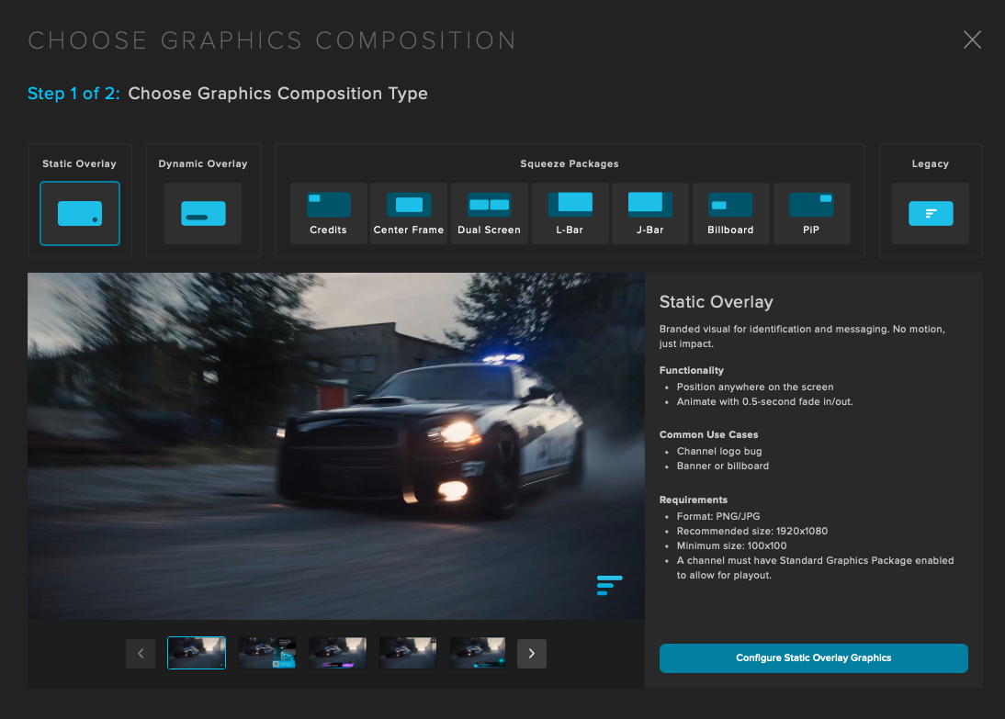Choose the Billboard squeeze package
Image resolution: width=1005 pixels, height=719 pixels.
click(730, 213)
